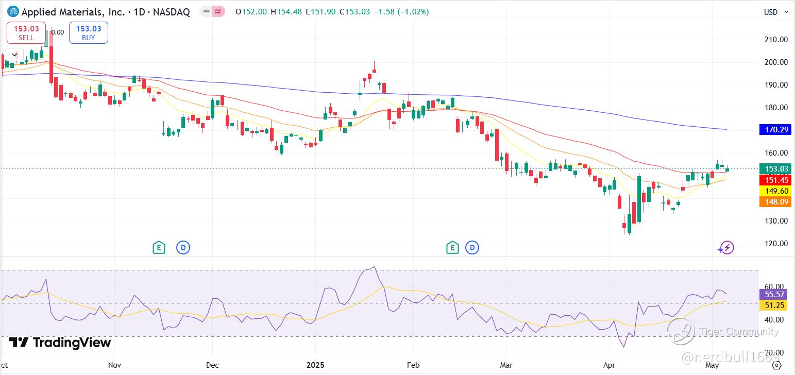The height and width of the screenshot is (375, 795).
Task: Click the 190.00 price scale label
Action: [776, 85]
